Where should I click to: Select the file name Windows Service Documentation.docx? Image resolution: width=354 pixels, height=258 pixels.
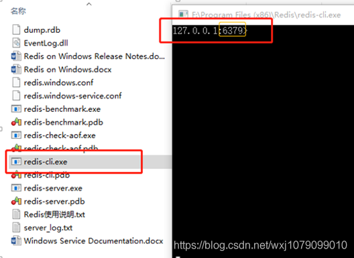point(93,241)
